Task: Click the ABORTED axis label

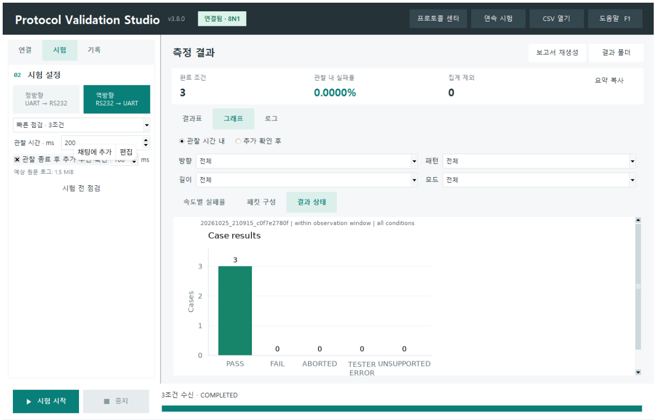Action: click(x=320, y=364)
